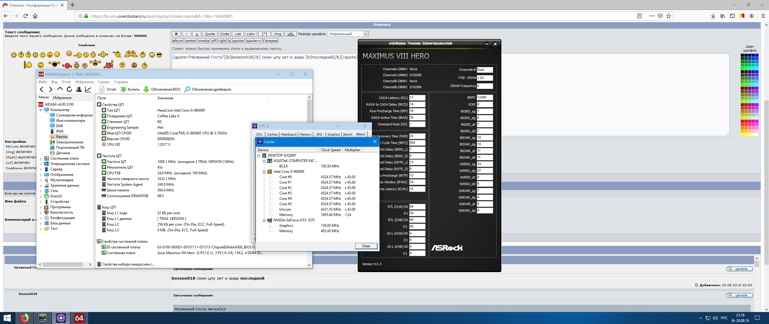Click the bookmark star in Firefox address bar
Viewport: 769px width, 324px height.
click(669, 16)
